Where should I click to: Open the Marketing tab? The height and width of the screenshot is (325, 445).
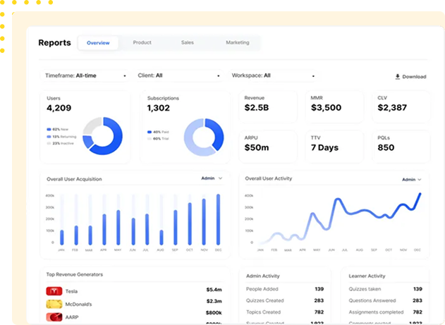[237, 43]
